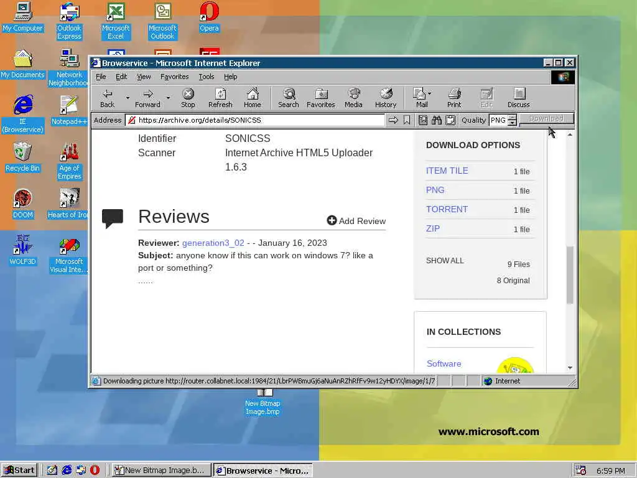
Task: Open the Favorites toolbar pane
Action: point(321,98)
